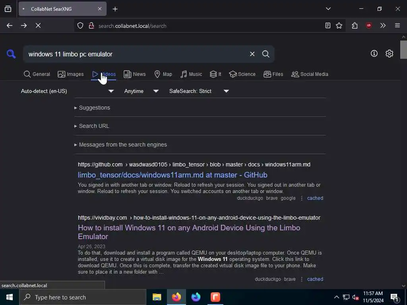Open tracking protection shield icon
The image size is (407, 305).
[80, 25]
